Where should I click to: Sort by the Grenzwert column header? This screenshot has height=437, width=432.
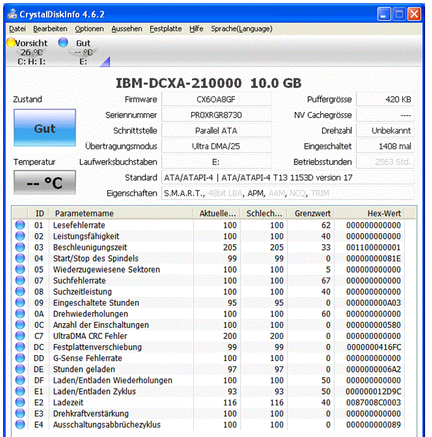(x=311, y=214)
